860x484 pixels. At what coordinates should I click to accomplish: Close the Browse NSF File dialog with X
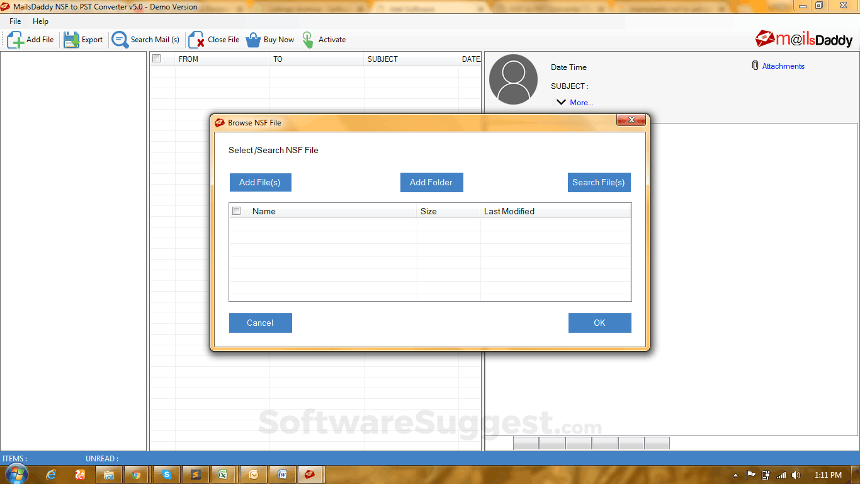tap(630, 120)
